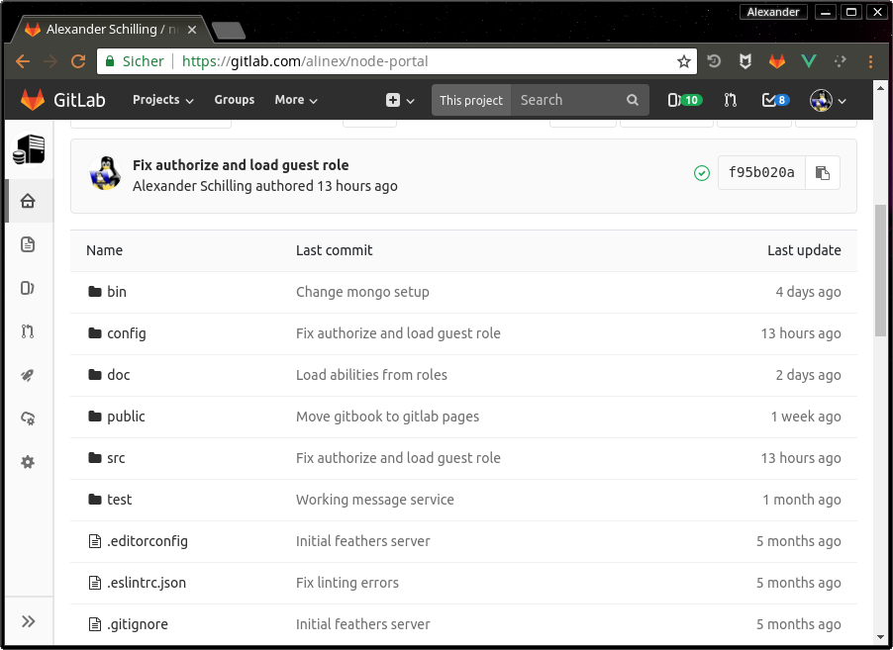This screenshot has height=650, width=893.
Task: Open the Repository files icon in sidebar
Action: point(28,244)
